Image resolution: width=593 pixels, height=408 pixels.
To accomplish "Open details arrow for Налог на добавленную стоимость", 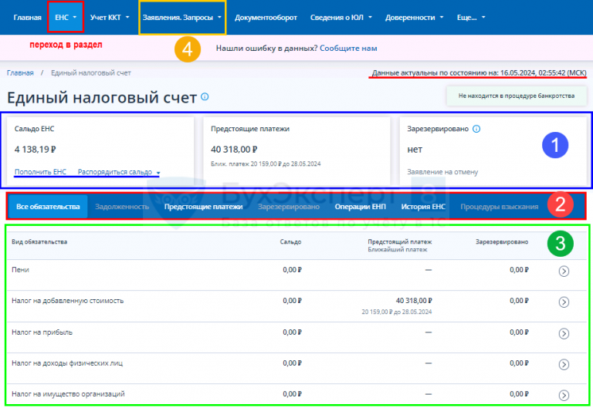I will (564, 302).
